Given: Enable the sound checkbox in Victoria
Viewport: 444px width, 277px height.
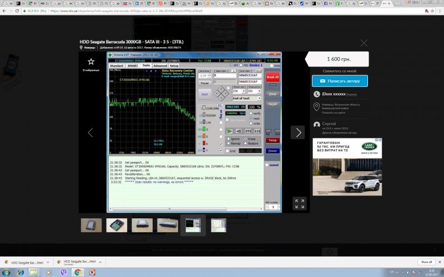Looking at the screenshot, I should (268, 165).
